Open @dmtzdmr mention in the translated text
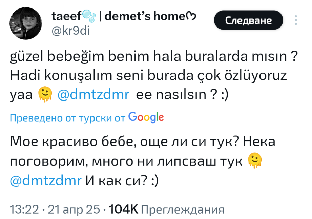The width and height of the screenshot is (312, 219). [46, 180]
